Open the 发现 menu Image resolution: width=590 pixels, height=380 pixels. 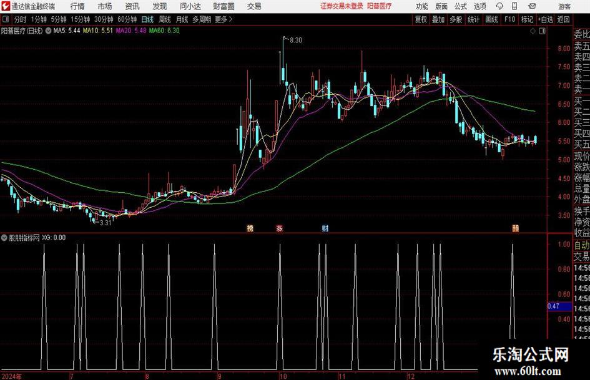click(160, 6)
